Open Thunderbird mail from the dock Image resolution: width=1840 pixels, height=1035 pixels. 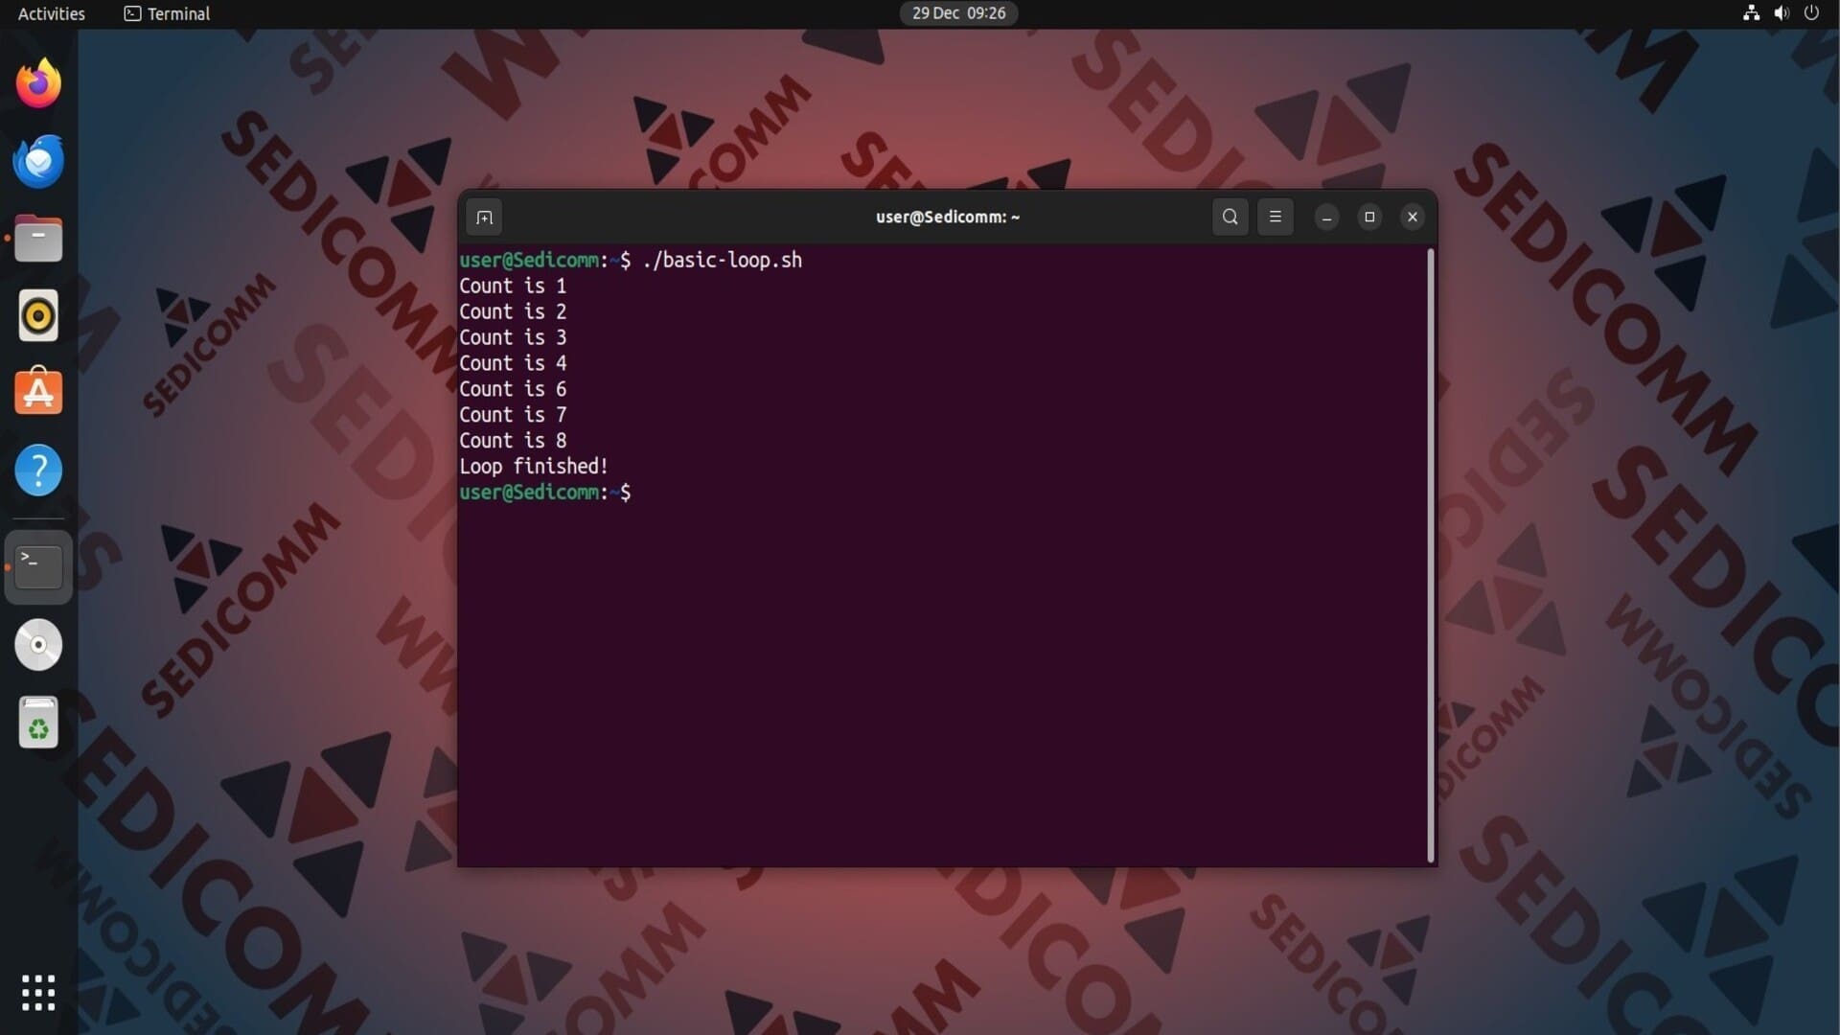[38, 161]
